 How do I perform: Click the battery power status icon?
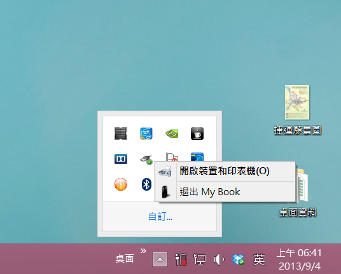(181, 259)
